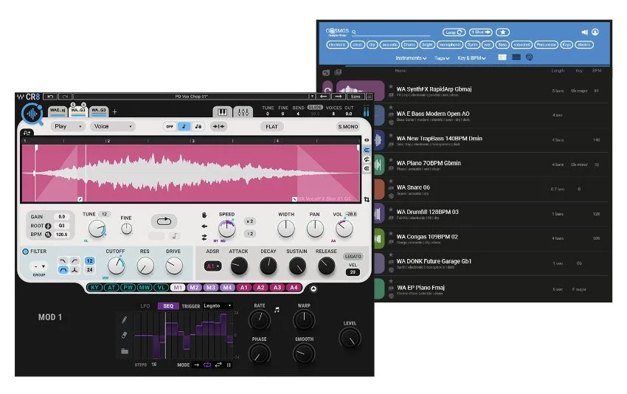
Task: Open the sequencer folder preset icon
Action: [x=125, y=351]
